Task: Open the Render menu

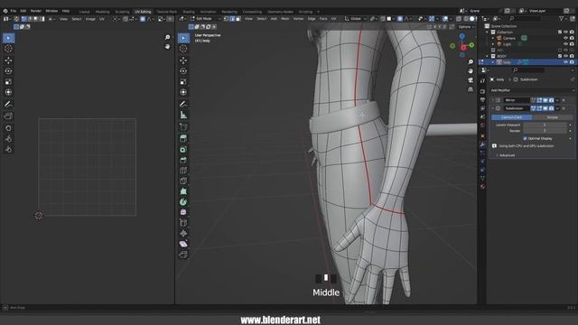Action: point(36,11)
